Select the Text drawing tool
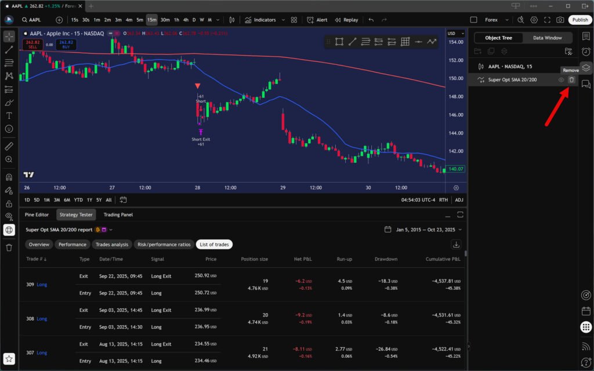Viewport: 594px width, 371px height. 9,115
